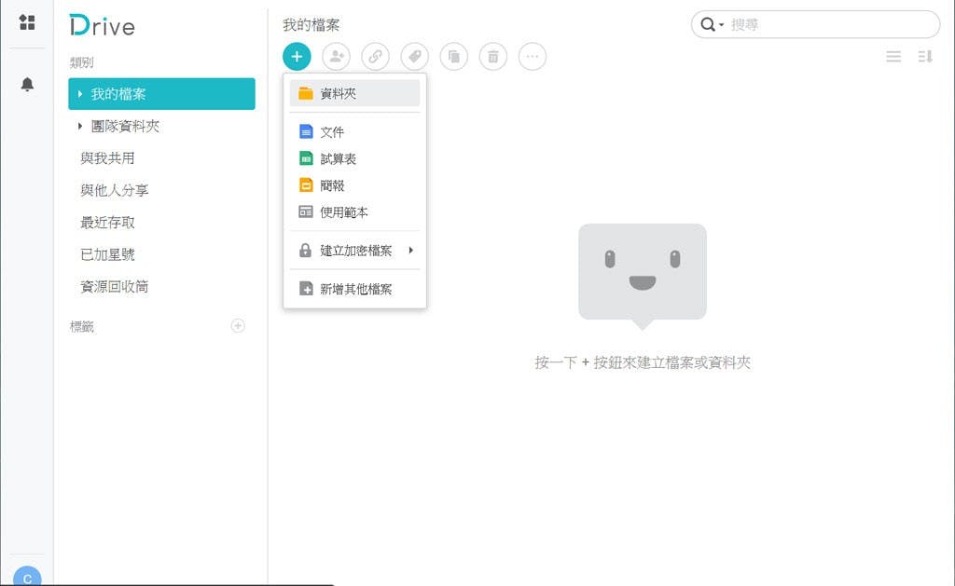Open the app launcher grid icon
955x586 pixels.
click(x=27, y=22)
